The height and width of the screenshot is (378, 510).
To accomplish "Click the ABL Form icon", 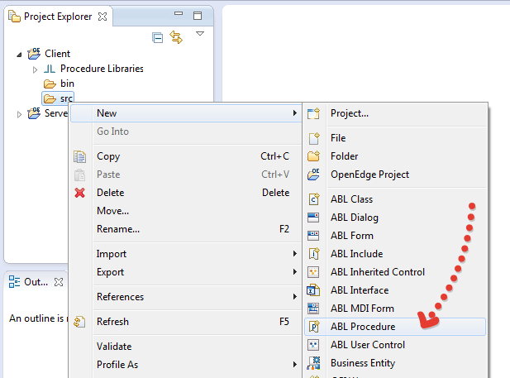I will pyautogui.click(x=313, y=236).
